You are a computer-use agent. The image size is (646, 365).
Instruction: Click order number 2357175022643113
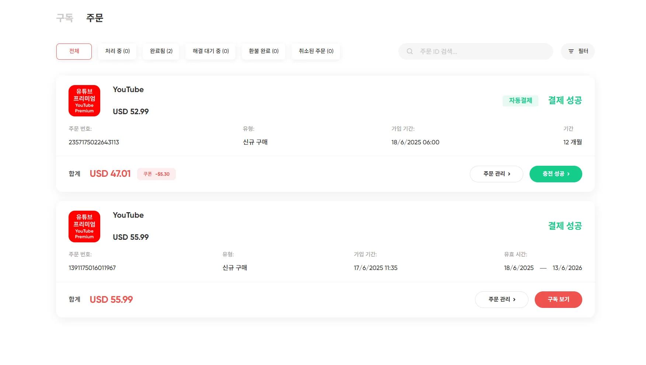(x=94, y=142)
